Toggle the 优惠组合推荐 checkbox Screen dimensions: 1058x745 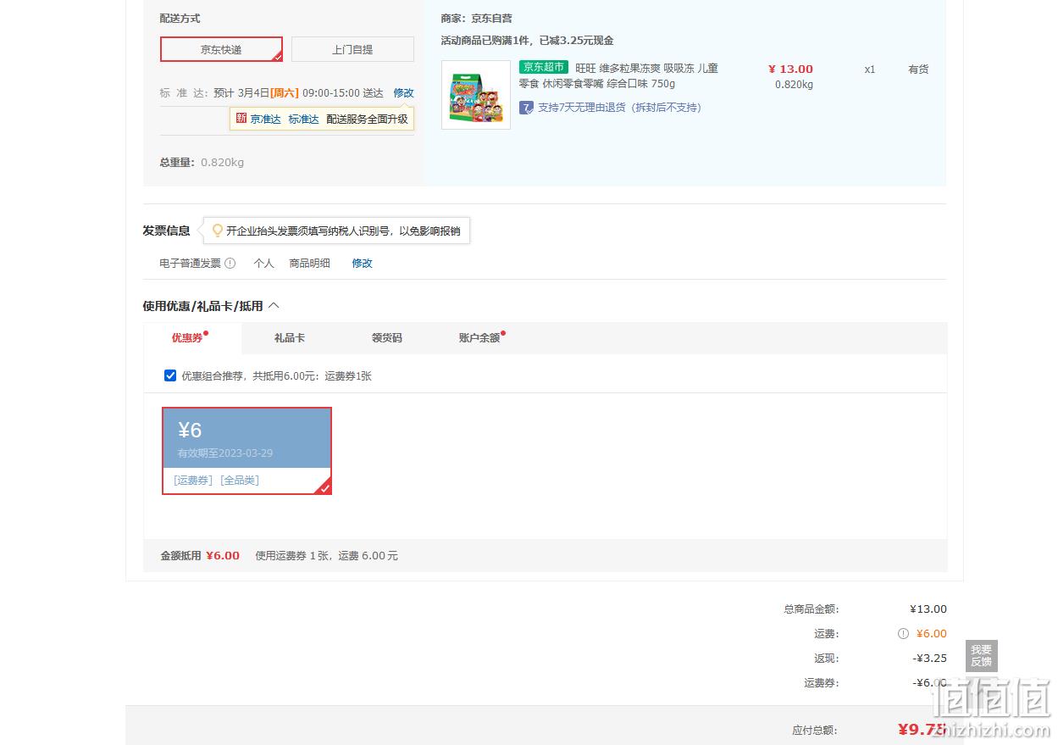tap(170, 375)
